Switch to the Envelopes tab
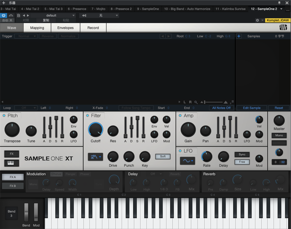The width and height of the screenshot is (291, 229). pyautogui.click(x=65, y=28)
